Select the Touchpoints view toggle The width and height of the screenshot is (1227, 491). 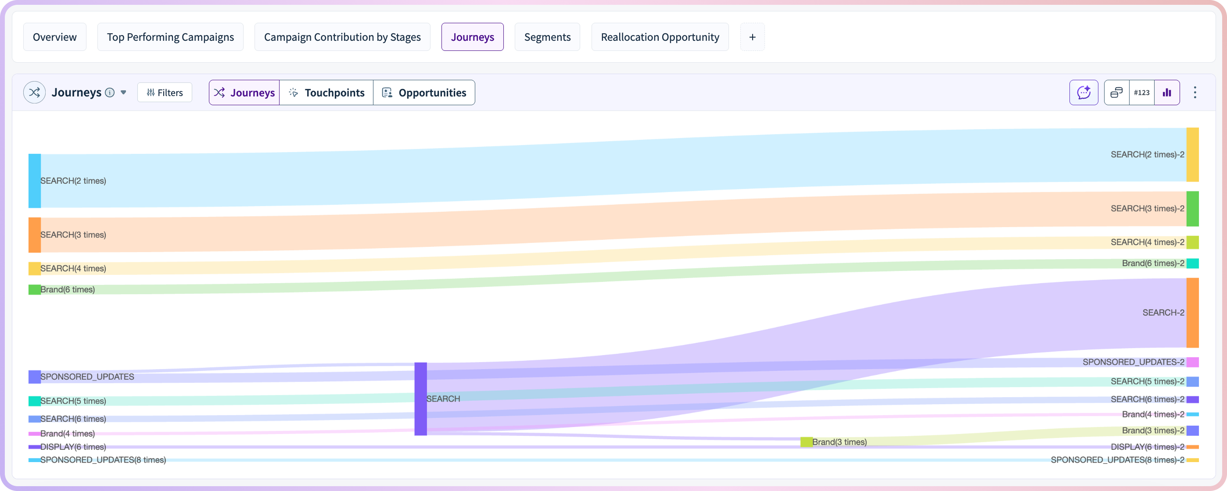[x=326, y=93]
